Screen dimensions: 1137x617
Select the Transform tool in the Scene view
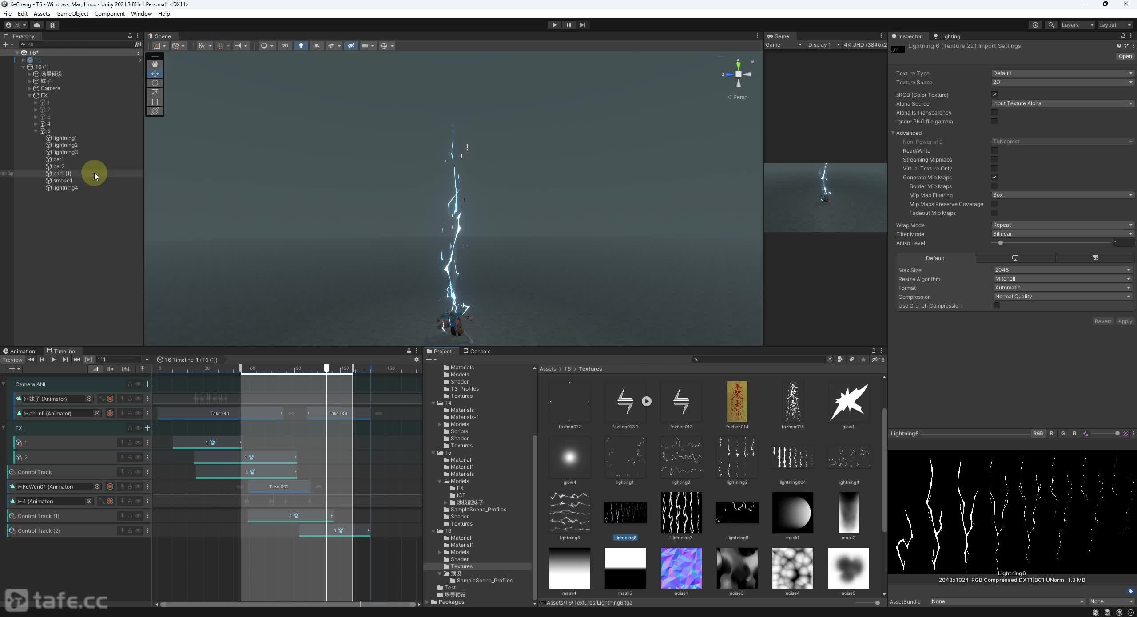click(155, 111)
